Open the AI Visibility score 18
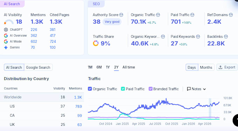The image size is (238, 131). [19, 22]
